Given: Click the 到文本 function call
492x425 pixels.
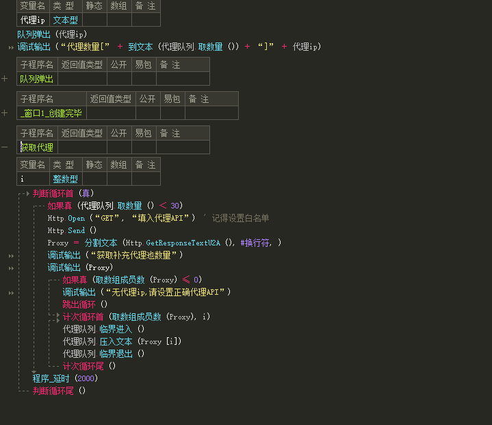Looking at the screenshot, I should [x=140, y=47].
